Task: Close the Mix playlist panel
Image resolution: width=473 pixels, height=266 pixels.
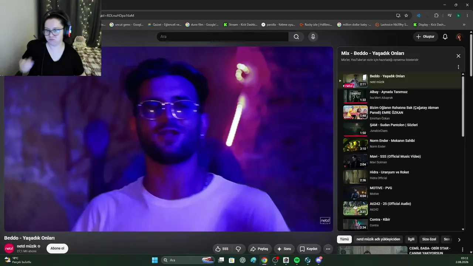Action: [x=458, y=56]
